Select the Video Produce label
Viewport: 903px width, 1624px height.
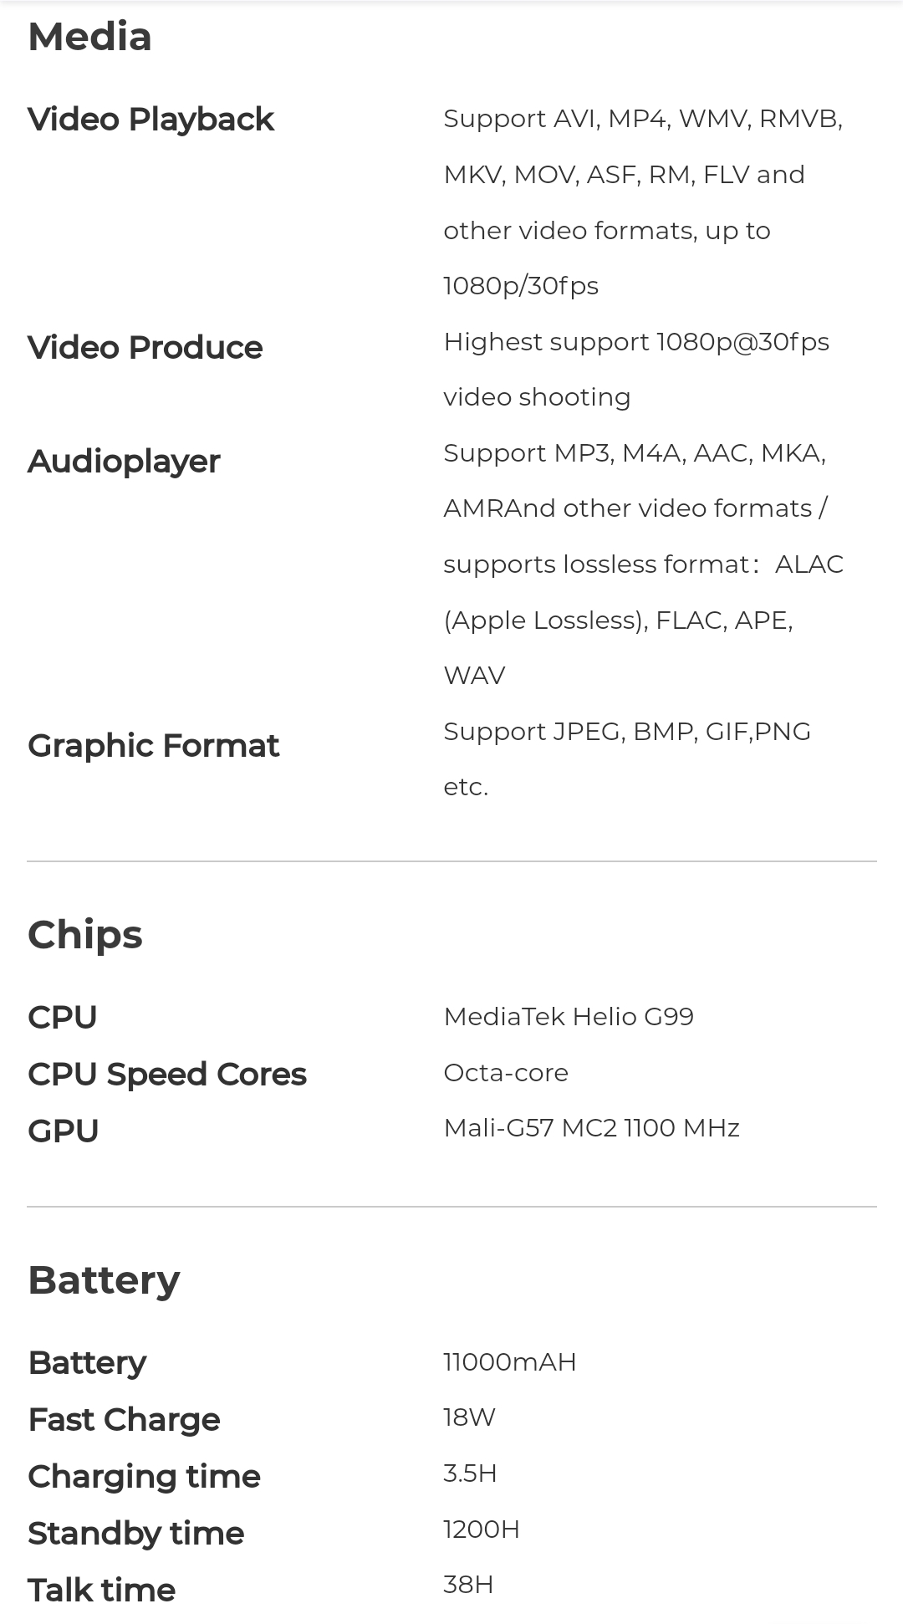(x=145, y=348)
